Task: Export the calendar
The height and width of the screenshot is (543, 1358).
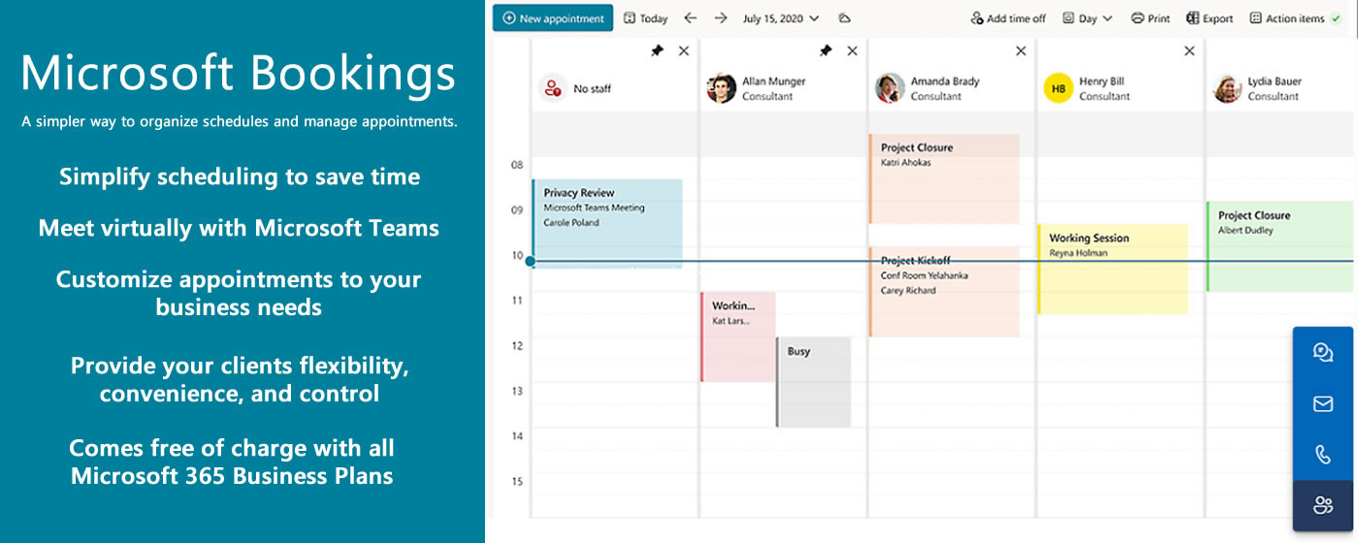Action: (1210, 18)
